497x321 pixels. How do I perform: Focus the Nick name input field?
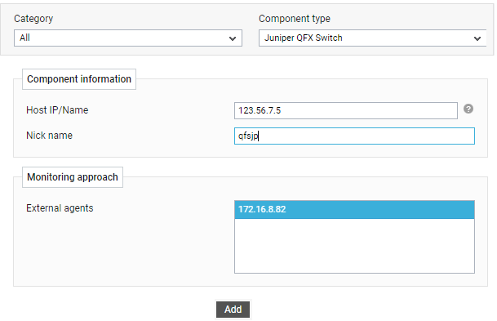pos(354,136)
